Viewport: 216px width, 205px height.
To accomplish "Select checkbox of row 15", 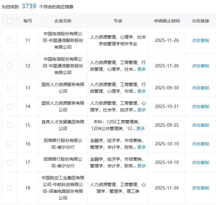I will [9, 125].
